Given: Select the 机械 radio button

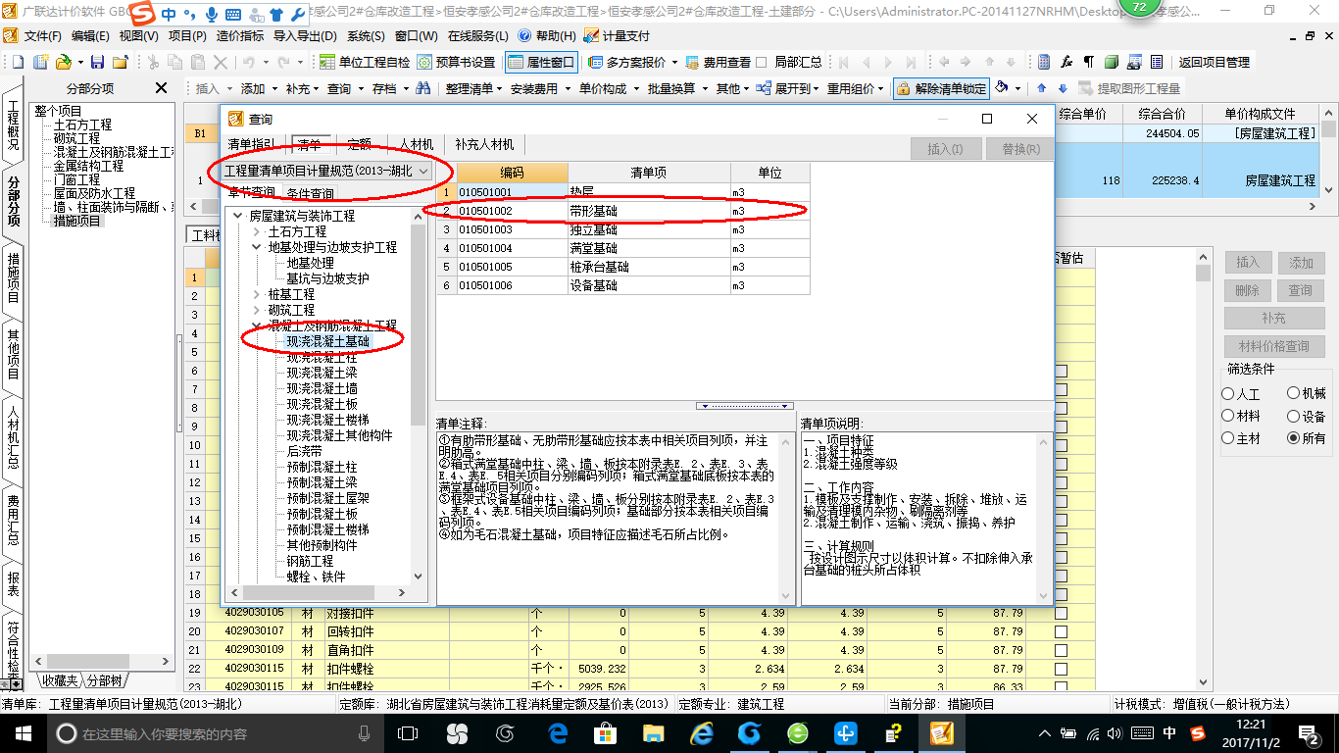Looking at the screenshot, I should pyautogui.click(x=1293, y=393).
